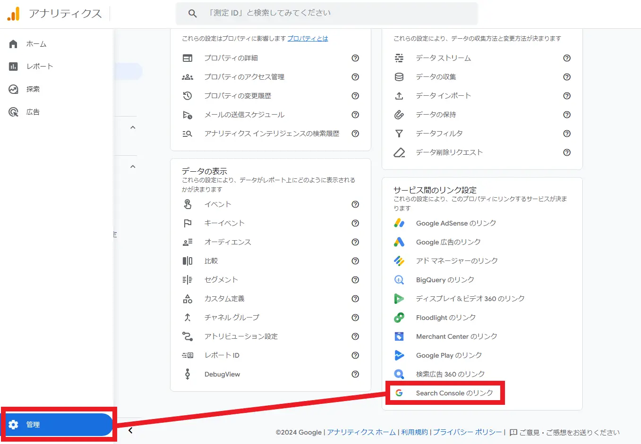The image size is (641, 444).
Task: Show help for プロパティの詳細
Action: [355, 58]
